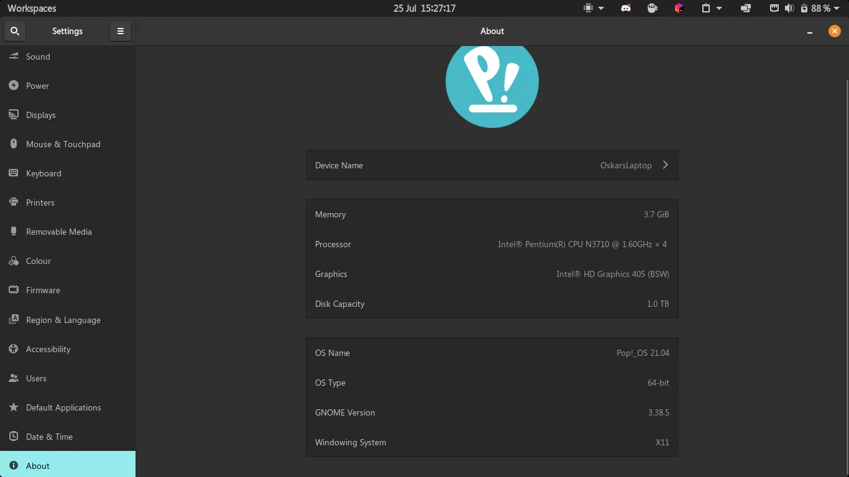Open the CPU indicator dropdown arrow
This screenshot has width=849, height=477.
click(601, 8)
